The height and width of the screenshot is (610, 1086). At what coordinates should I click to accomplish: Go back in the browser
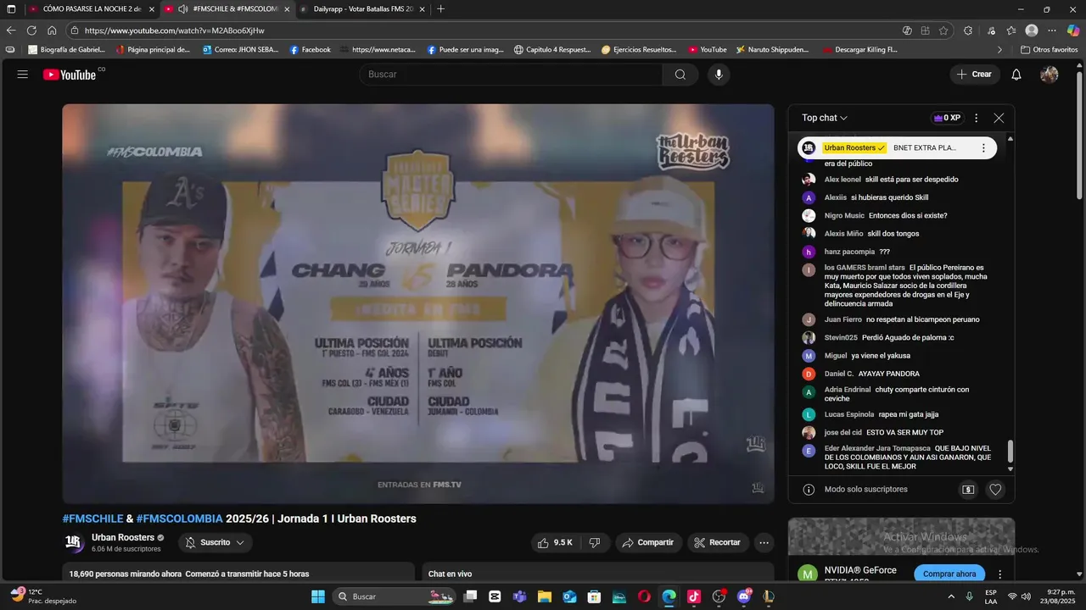[x=11, y=30]
